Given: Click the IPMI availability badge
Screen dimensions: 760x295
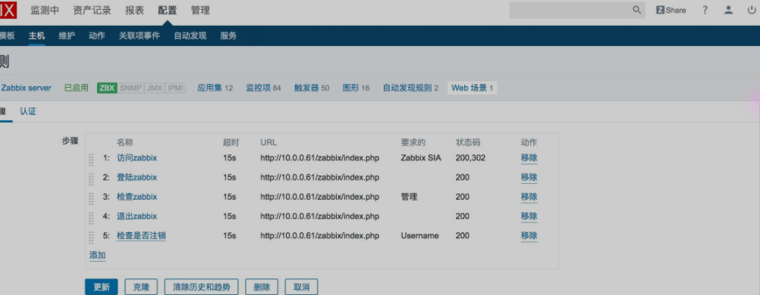Looking at the screenshot, I should [175, 88].
